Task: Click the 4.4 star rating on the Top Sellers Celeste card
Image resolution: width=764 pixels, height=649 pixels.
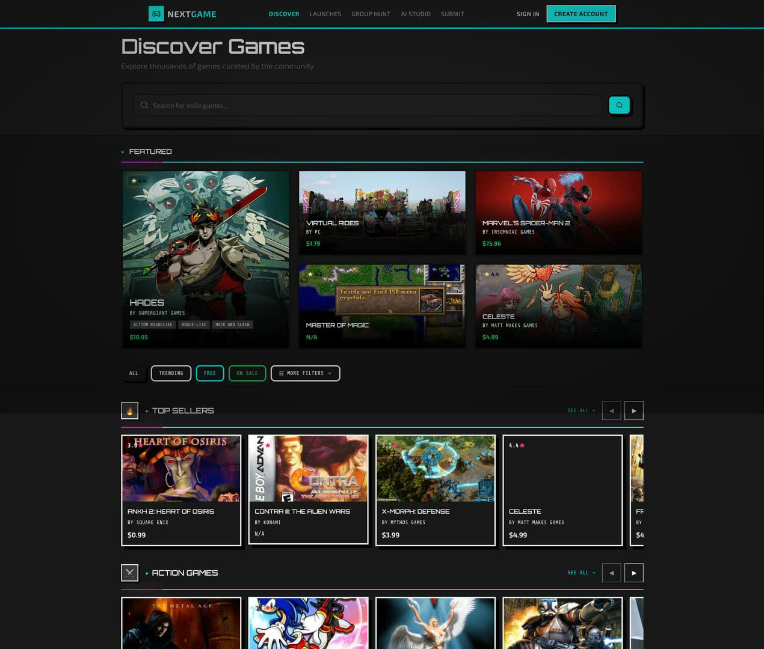Action: 517,445
